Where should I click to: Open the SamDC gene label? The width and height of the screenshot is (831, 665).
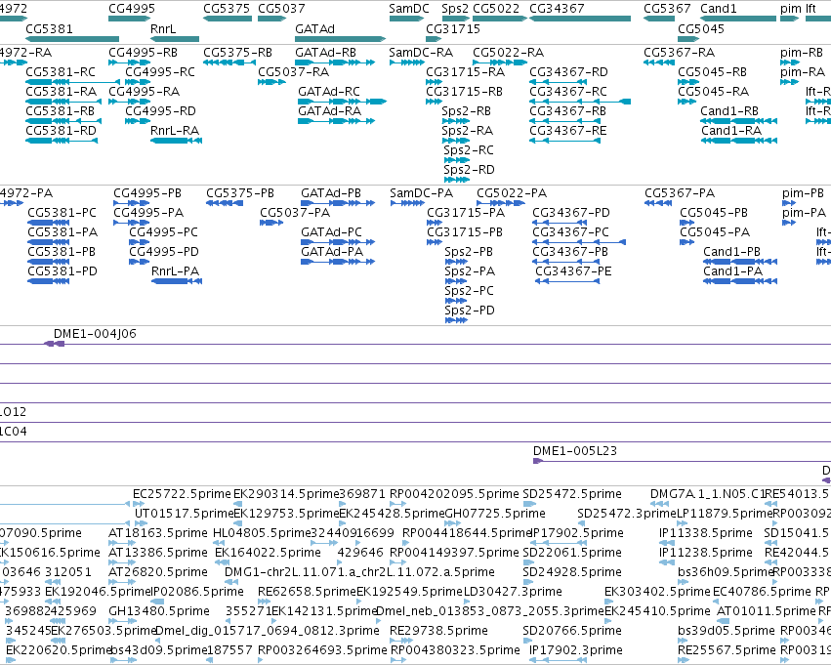408,9
